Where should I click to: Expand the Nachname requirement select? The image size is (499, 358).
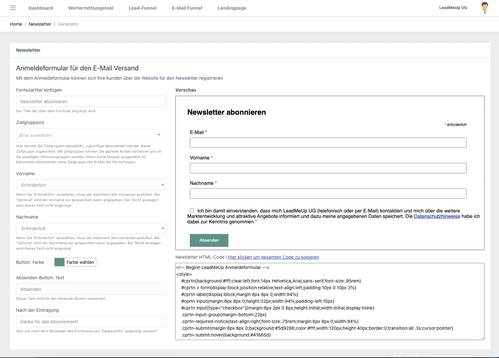pyautogui.click(x=91, y=228)
